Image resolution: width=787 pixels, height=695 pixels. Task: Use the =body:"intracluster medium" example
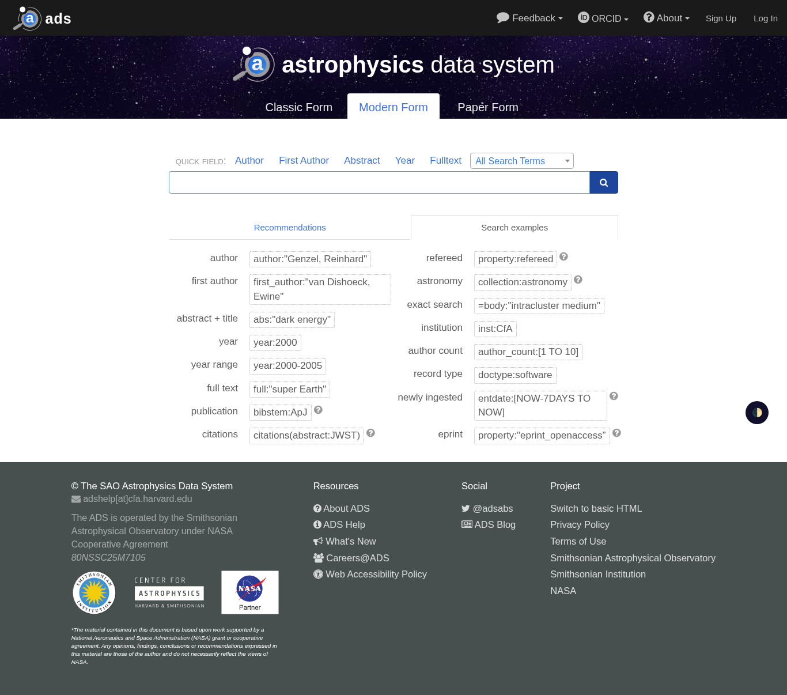(539, 306)
